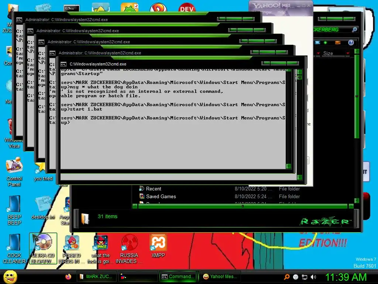Click the folder icon in Explorer details pane
Viewport: 378px width, 284px height.
(85, 219)
